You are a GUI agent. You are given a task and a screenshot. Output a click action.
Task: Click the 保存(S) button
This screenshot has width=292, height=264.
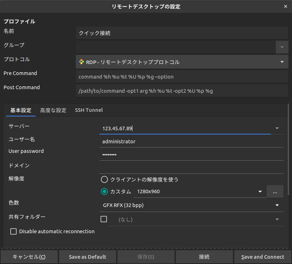coord(146,257)
